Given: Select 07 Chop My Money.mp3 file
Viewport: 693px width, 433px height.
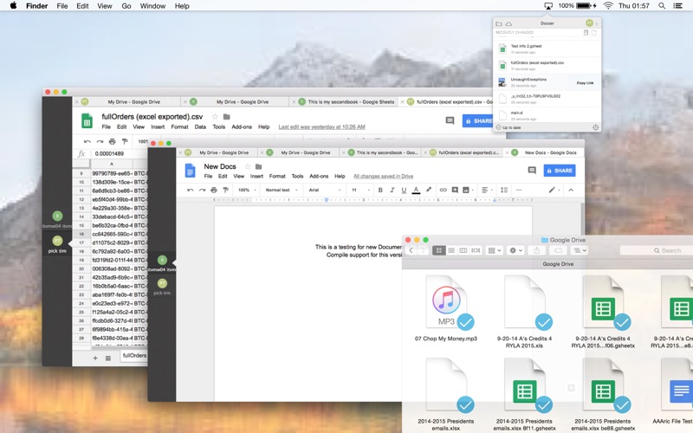Looking at the screenshot, I should point(446,308).
